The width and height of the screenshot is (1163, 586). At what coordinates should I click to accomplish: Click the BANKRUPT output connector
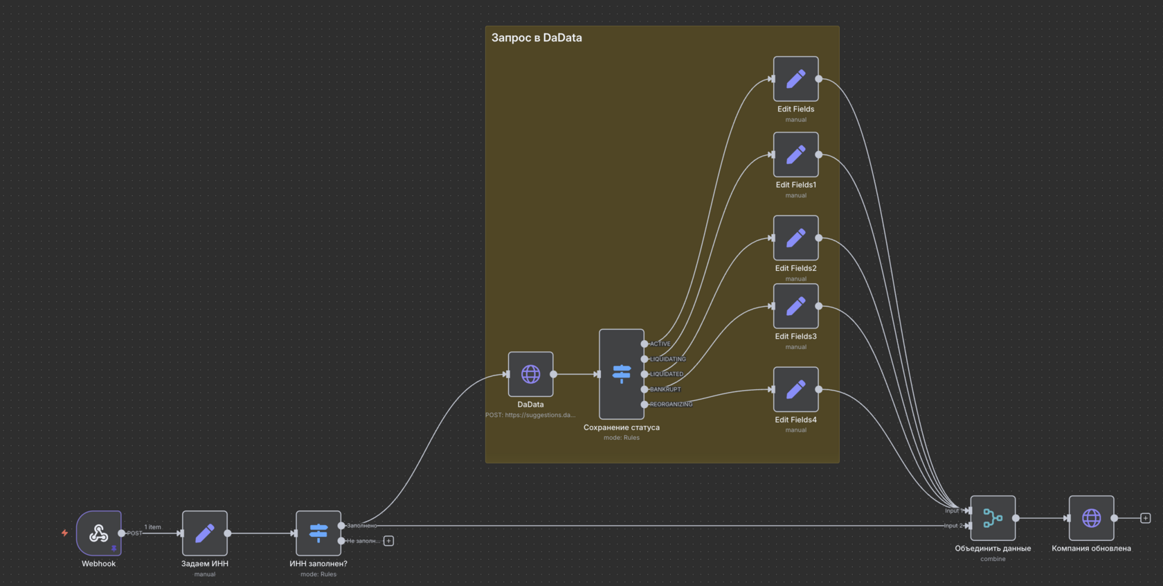coord(644,389)
